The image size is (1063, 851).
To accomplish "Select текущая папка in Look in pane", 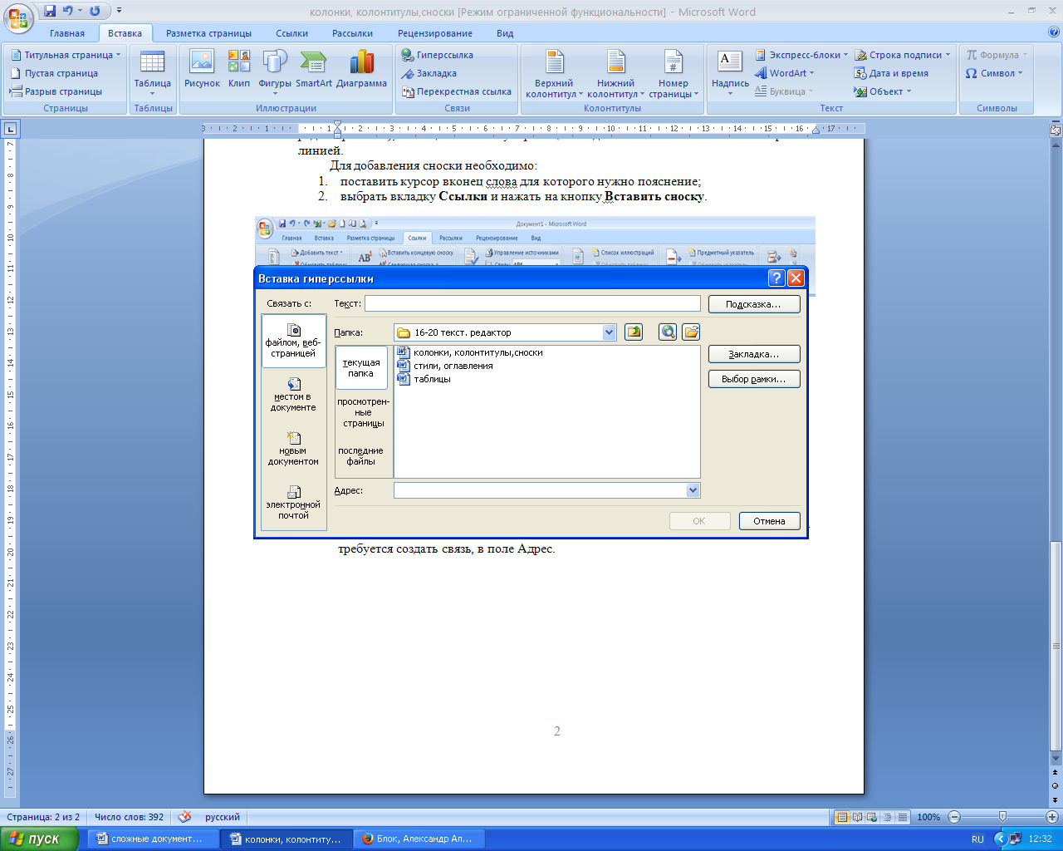I will pos(361,368).
